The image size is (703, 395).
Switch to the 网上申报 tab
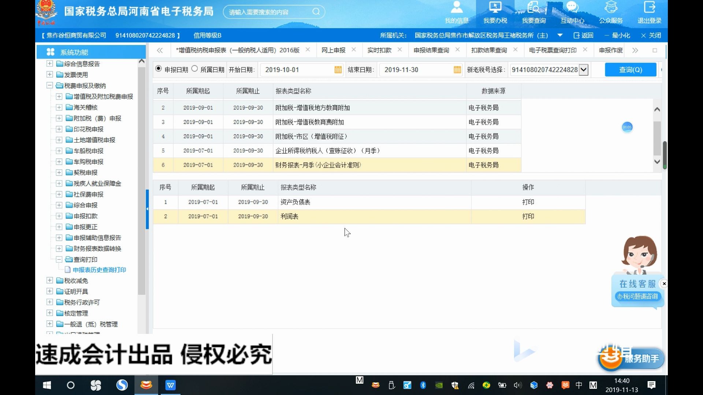pyautogui.click(x=333, y=50)
